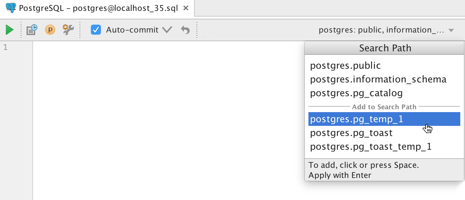The height and width of the screenshot is (200, 465).
Task: Commit the transaction using the checkmark icon
Action: (x=167, y=30)
